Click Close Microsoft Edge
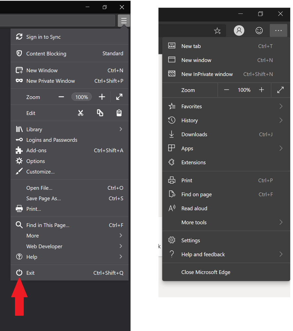293x331 pixels. (206, 272)
